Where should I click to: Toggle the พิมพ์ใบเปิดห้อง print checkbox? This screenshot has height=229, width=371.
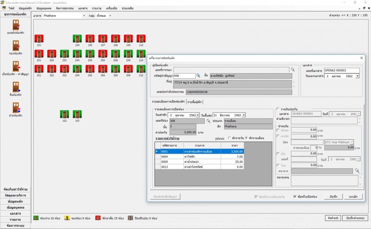pyautogui.click(x=295, y=197)
